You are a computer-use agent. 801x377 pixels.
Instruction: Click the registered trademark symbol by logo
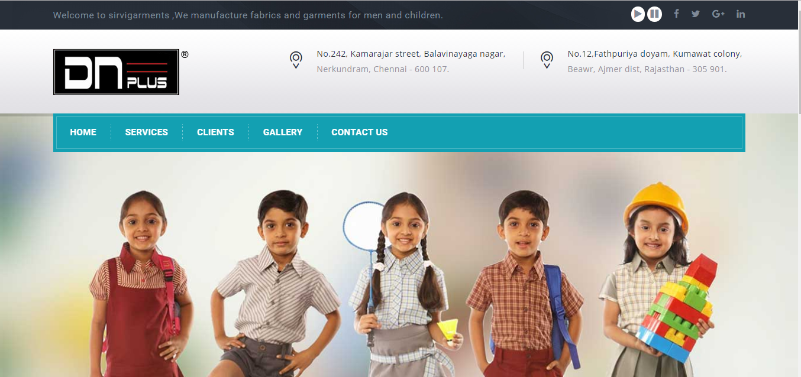pos(185,54)
